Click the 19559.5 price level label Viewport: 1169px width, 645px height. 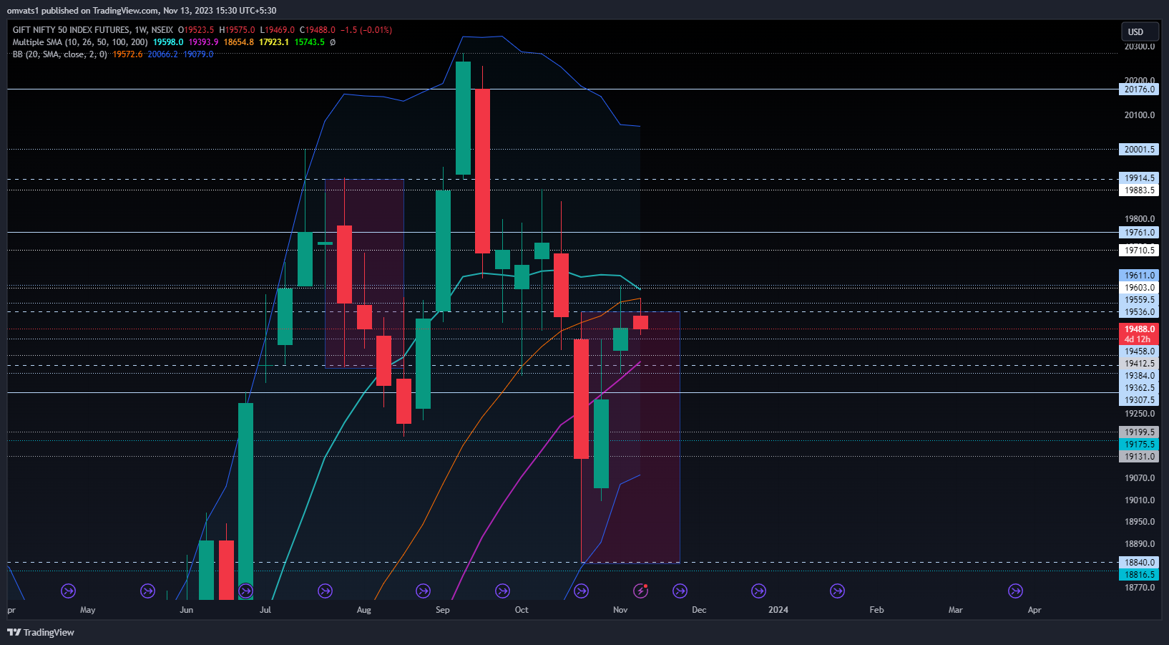pyautogui.click(x=1139, y=300)
